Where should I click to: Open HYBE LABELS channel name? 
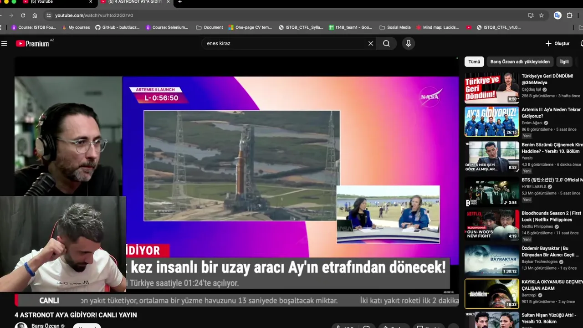pyautogui.click(x=534, y=187)
